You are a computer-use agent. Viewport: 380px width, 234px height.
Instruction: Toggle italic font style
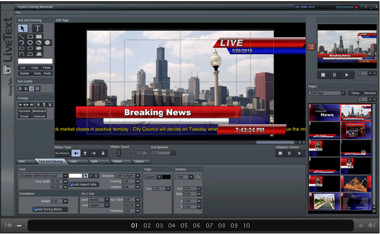pyautogui.click(x=91, y=176)
